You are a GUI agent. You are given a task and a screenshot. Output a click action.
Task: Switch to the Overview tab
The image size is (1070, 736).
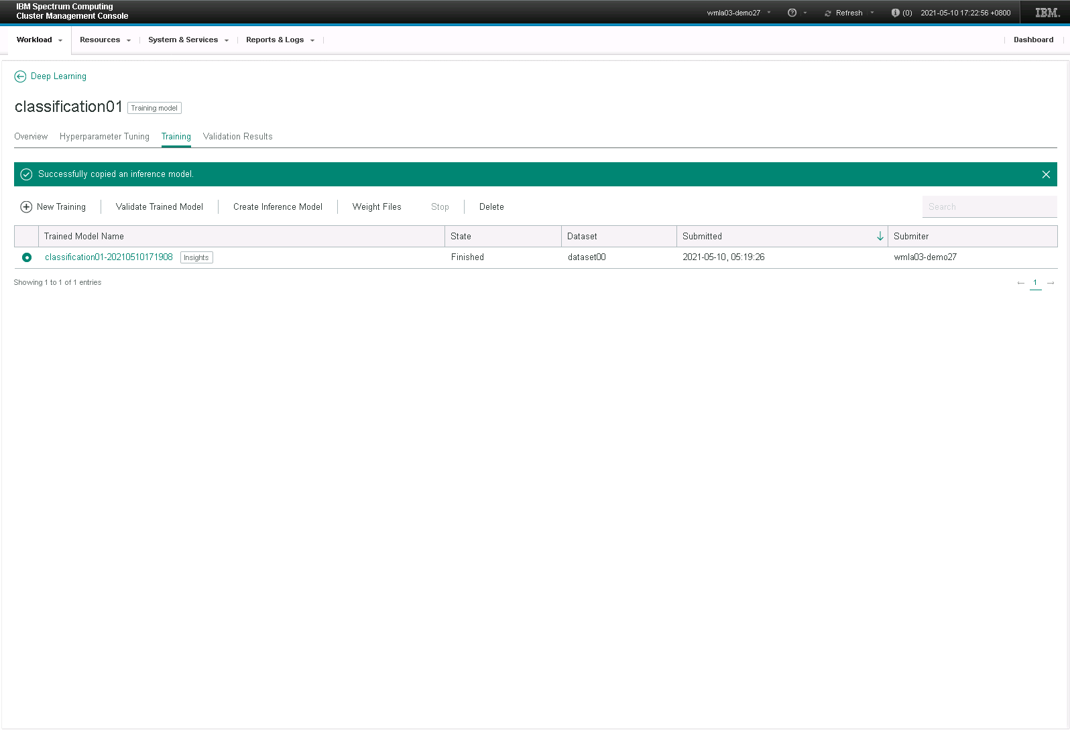pos(31,137)
